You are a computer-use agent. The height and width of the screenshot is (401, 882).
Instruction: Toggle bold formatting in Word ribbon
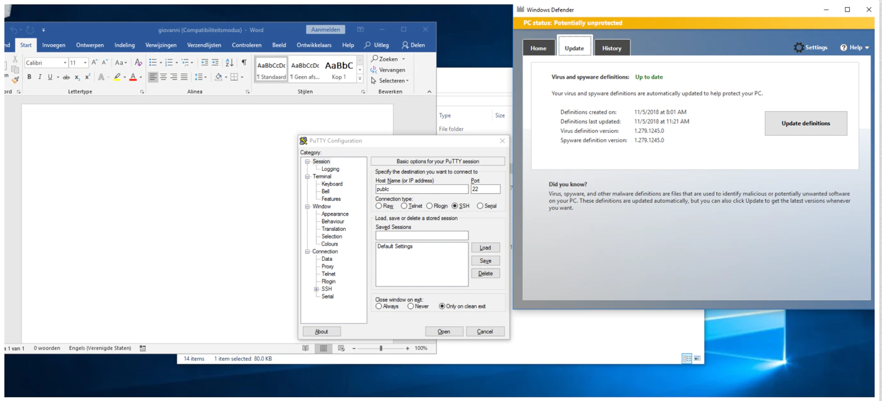click(x=29, y=77)
